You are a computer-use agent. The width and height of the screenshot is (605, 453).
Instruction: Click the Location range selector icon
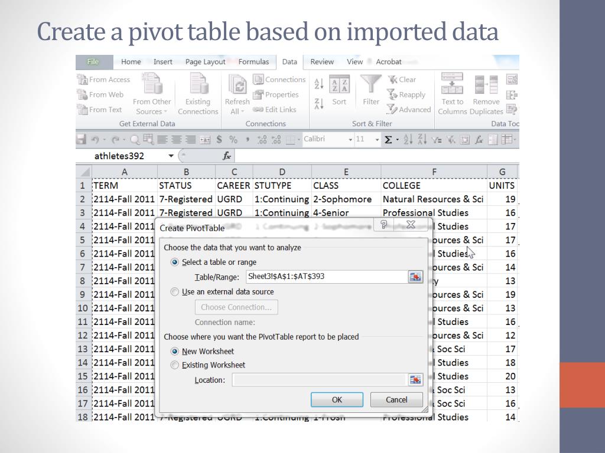pos(415,380)
